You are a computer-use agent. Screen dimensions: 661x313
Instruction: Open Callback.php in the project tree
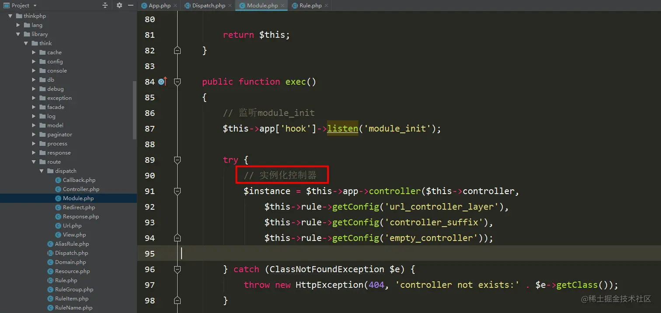(x=75, y=180)
